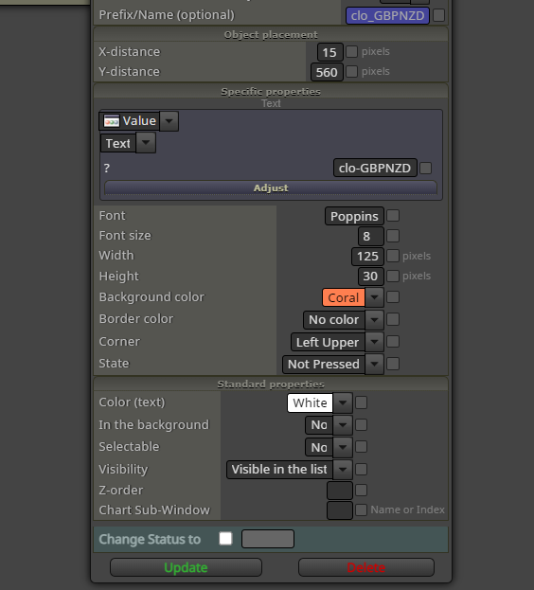This screenshot has height=590, width=534.
Task: Toggle the Height pixels checkbox
Action: [x=393, y=276]
